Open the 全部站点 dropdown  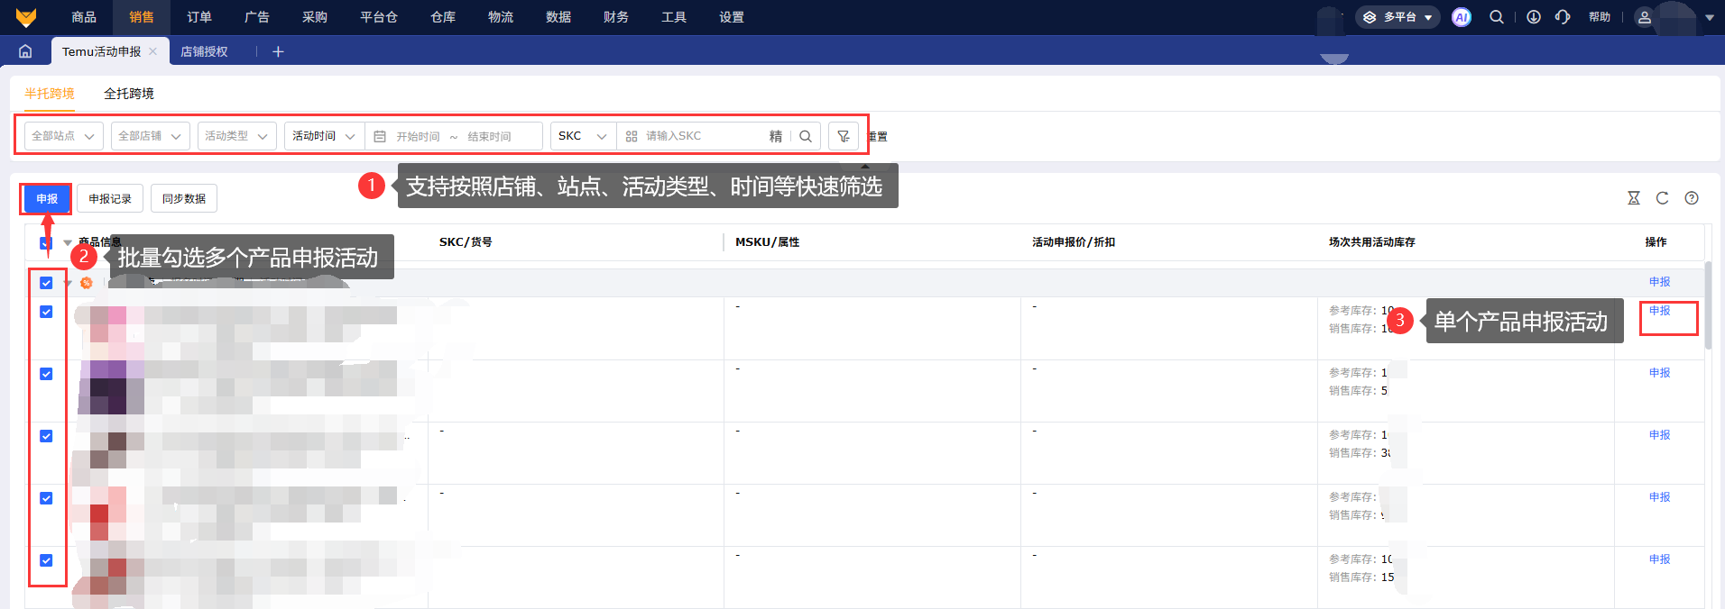64,136
